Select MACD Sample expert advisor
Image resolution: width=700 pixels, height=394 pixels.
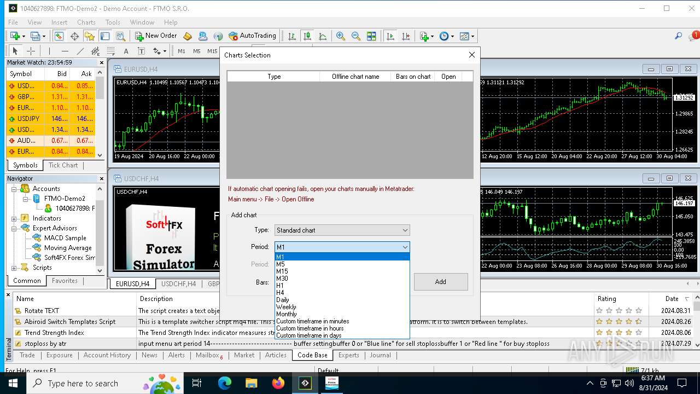coord(65,238)
